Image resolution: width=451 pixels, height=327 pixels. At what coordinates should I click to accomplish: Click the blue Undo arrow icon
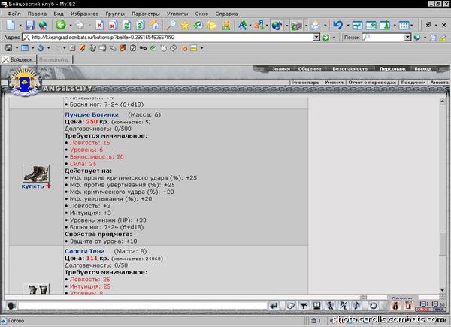pos(338,26)
